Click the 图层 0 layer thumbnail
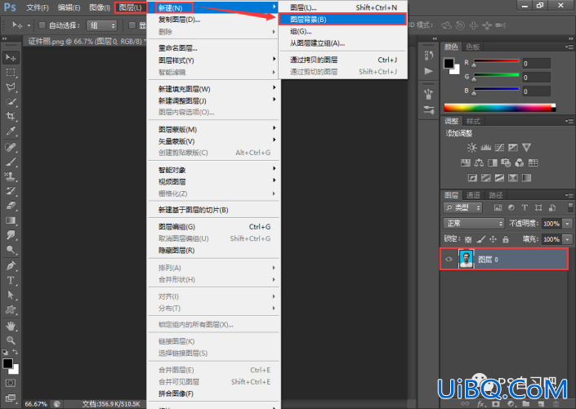This screenshot has height=409, width=576. pos(467,260)
